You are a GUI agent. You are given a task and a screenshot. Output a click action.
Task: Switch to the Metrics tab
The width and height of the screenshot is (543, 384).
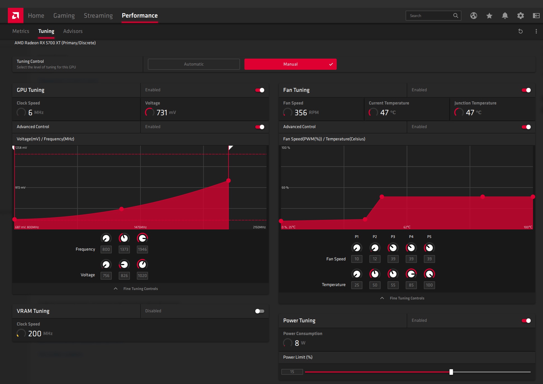[21, 31]
